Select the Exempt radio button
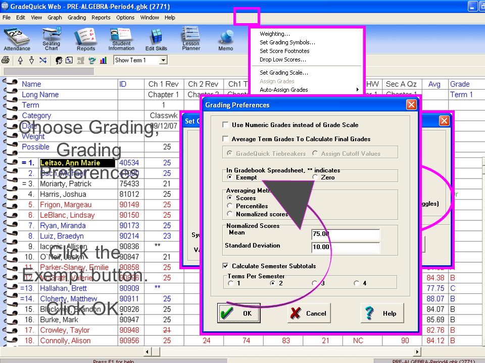This screenshot has width=485, height=363. click(229, 177)
